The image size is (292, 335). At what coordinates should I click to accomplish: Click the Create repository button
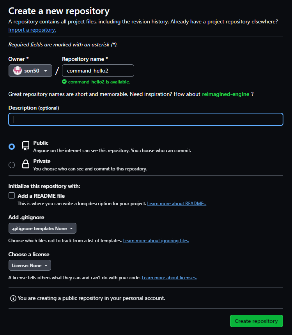256,321
